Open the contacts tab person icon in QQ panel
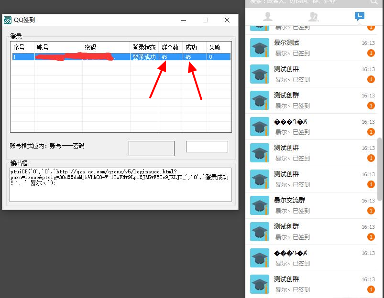The image size is (384, 298). 268,16
